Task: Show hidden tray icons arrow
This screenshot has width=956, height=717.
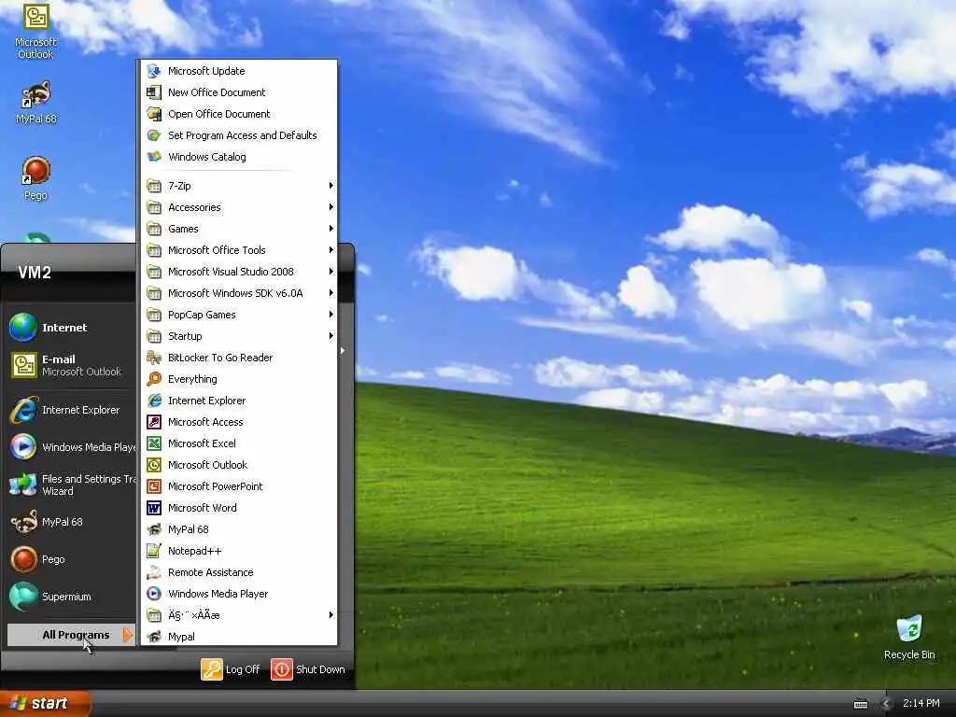Action: 886,704
